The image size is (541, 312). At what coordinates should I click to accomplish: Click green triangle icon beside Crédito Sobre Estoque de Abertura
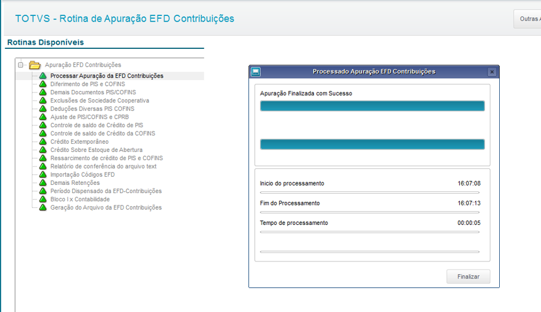click(x=43, y=150)
